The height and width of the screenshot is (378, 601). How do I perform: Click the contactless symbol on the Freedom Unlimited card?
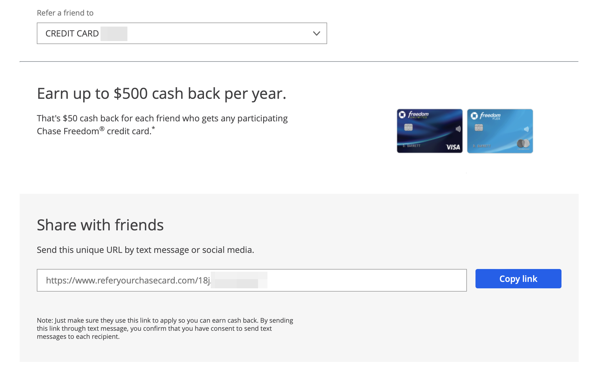[x=458, y=129]
